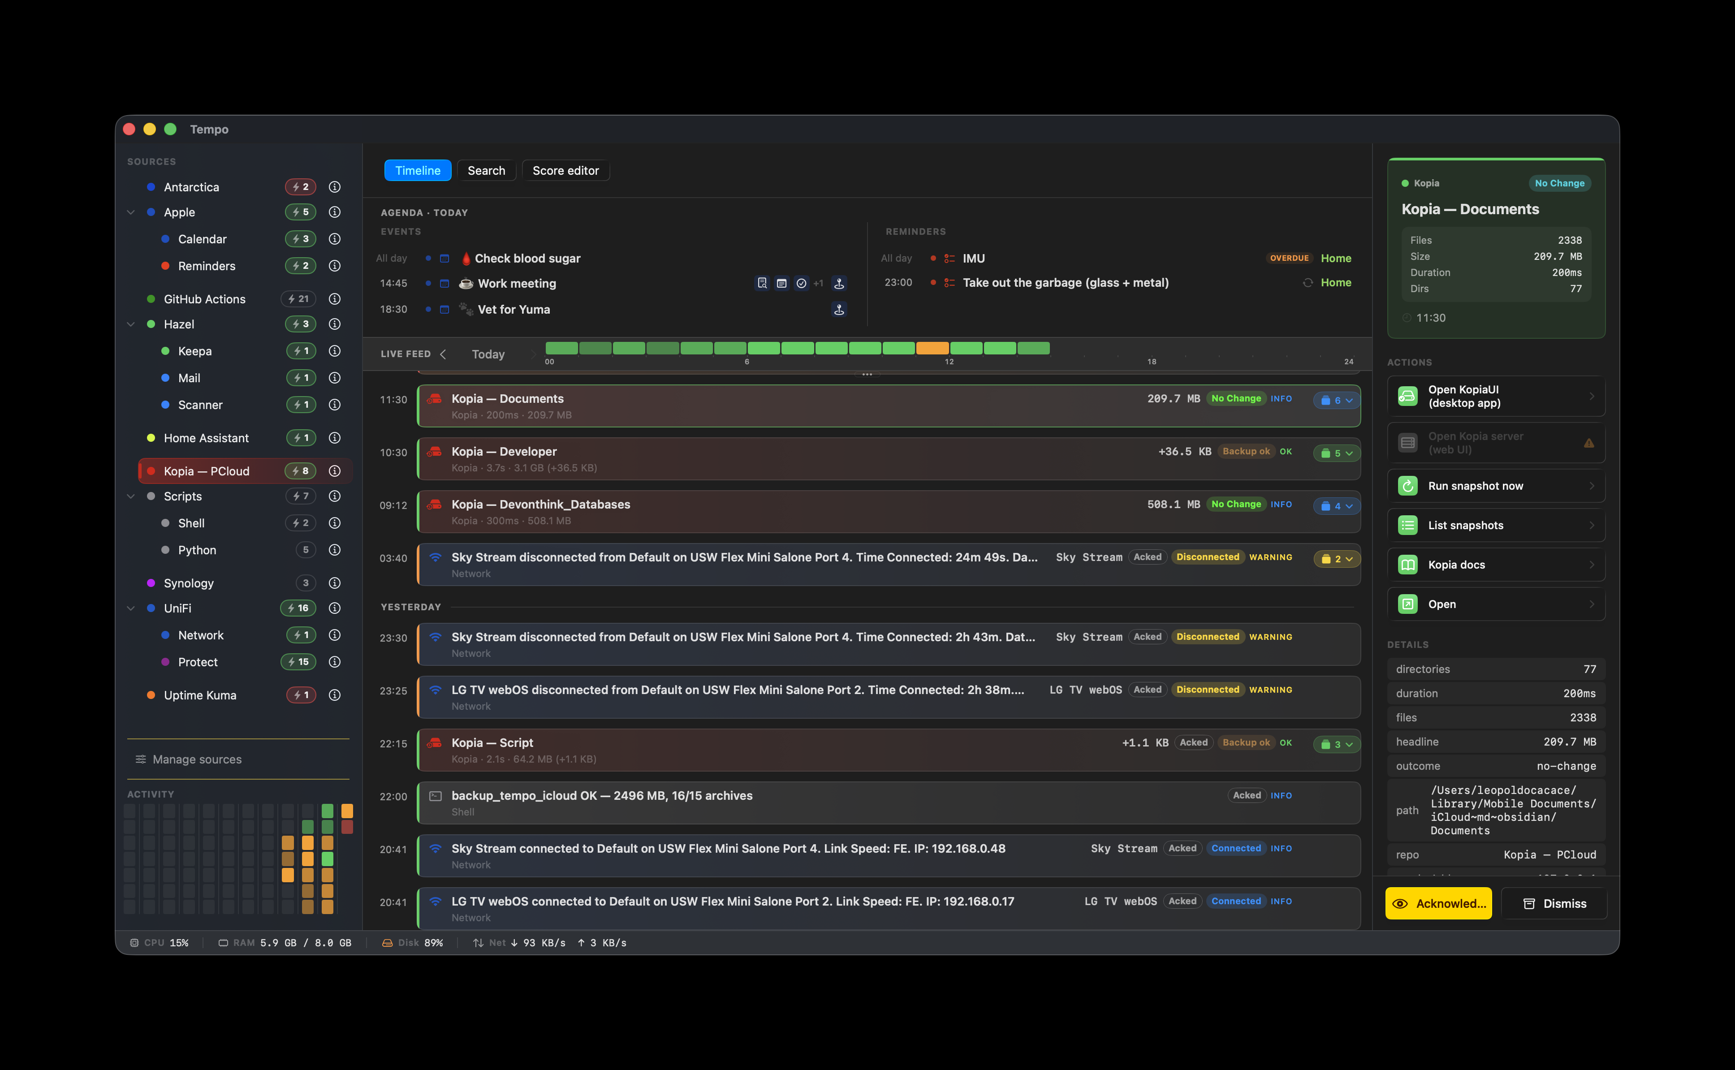Collapse the Hazel source group

tap(131, 324)
